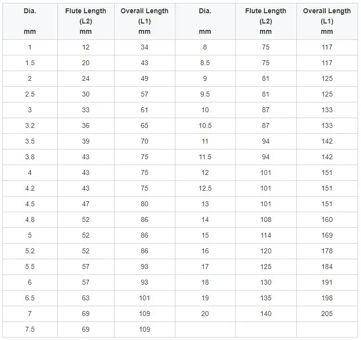The height and width of the screenshot is (340, 361).
Task: Select overall length value 61
Action: tap(144, 110)
